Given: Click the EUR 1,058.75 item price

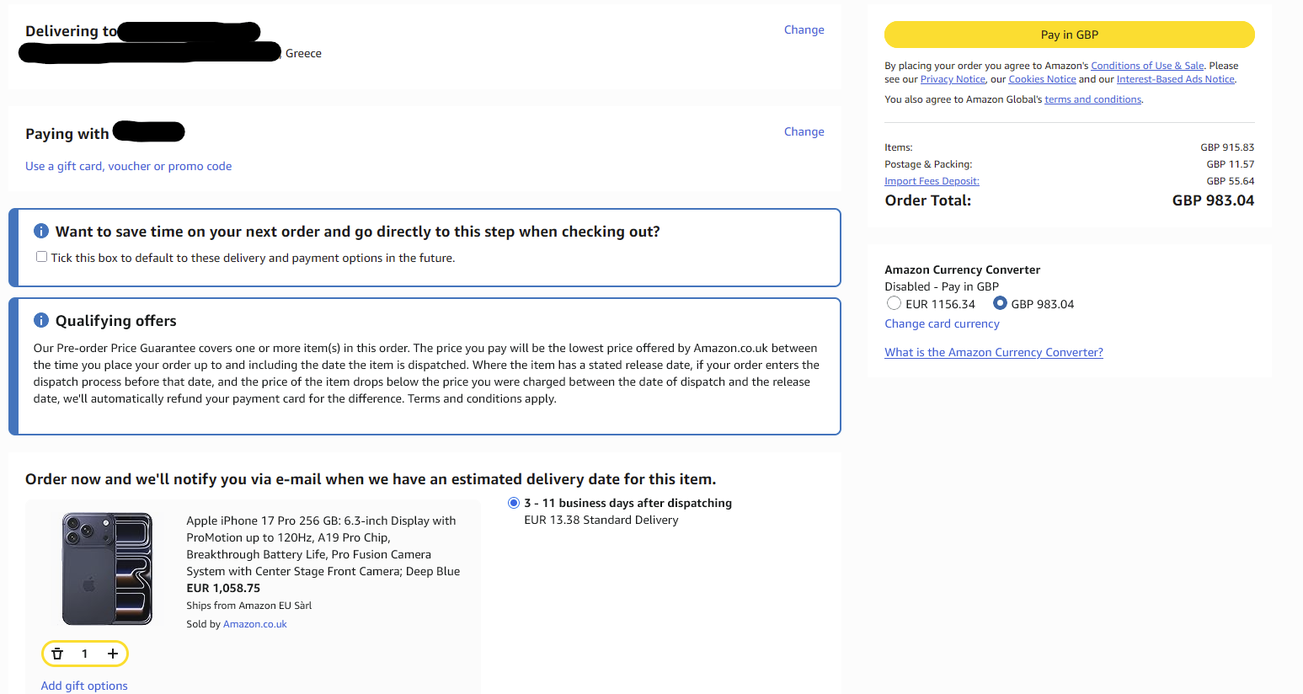Looking at the screenshot, I should pos(223,588).
